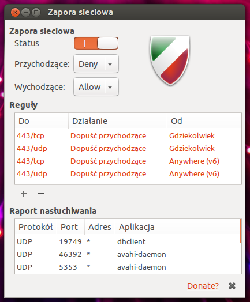
Task: Select the 443/udp Anywhere (v6) rule
Action: point(128,174)
